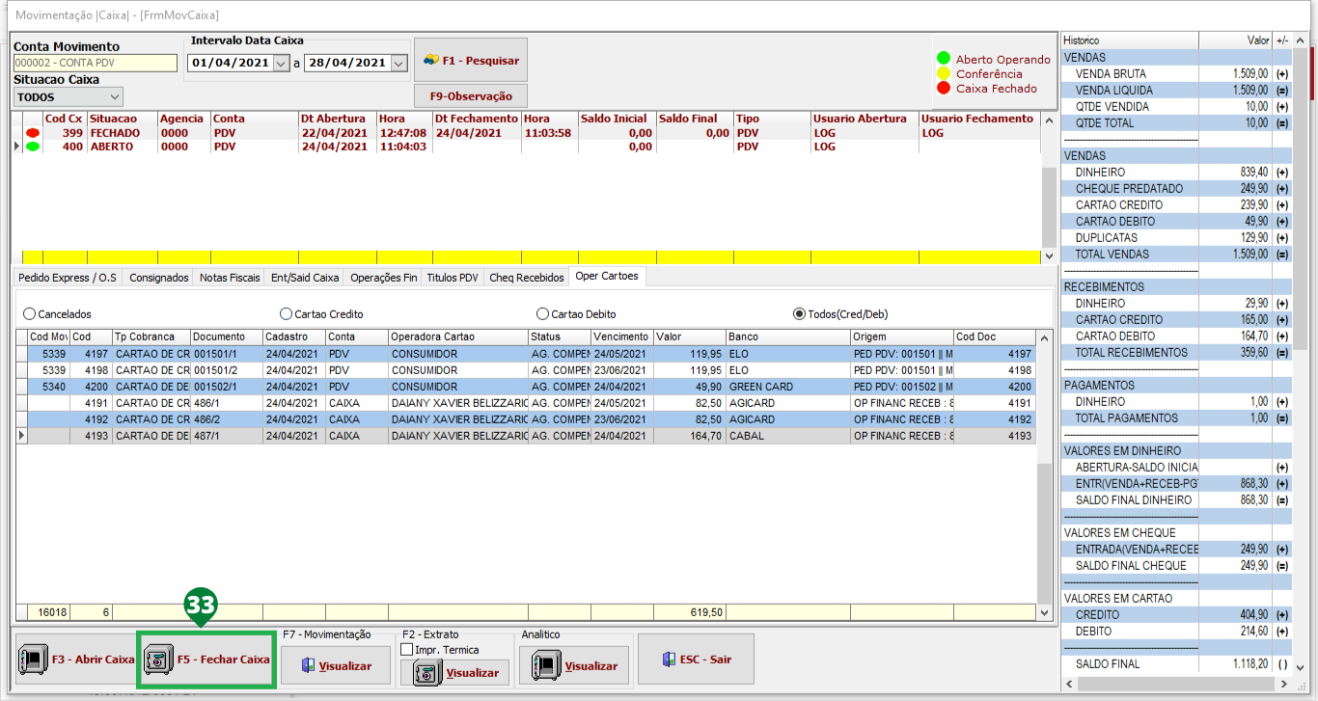Viewport: 1318px width, 701px height.
Task: Click Visualizar under F2 - Extrato
Action: pyautogui.click(x=455, y=672)
